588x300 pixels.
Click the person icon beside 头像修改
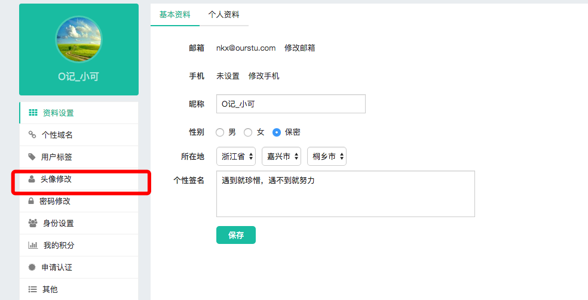coord(32,179)
